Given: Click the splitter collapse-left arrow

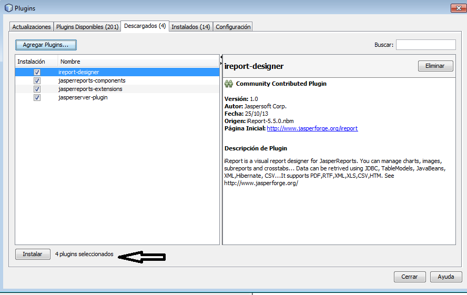Looking at the screenshot, I should pos(221,57).
